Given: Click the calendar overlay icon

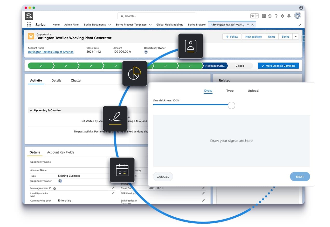Looking at the screenshot, I should 122,170.
